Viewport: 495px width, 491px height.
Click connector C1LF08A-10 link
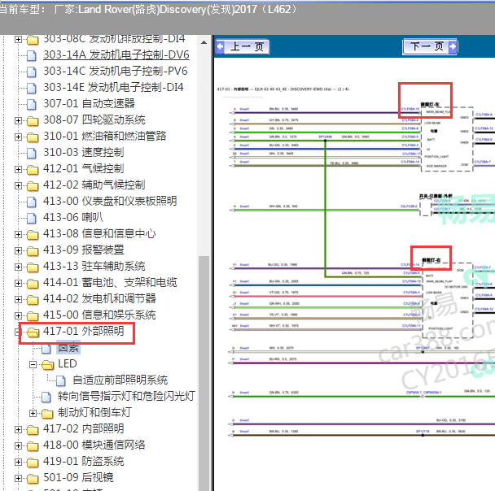click(410, 109)
